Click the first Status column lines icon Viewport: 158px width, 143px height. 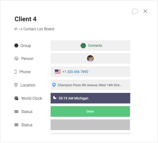coord(16,112)
